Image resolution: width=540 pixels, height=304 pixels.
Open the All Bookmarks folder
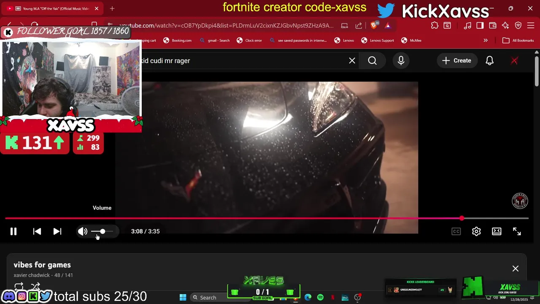(518, 41)
